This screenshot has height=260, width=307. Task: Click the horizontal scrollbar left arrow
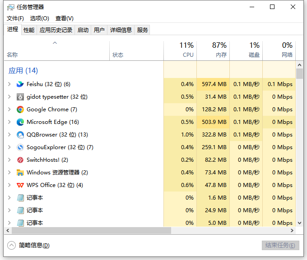pos(8,230)
